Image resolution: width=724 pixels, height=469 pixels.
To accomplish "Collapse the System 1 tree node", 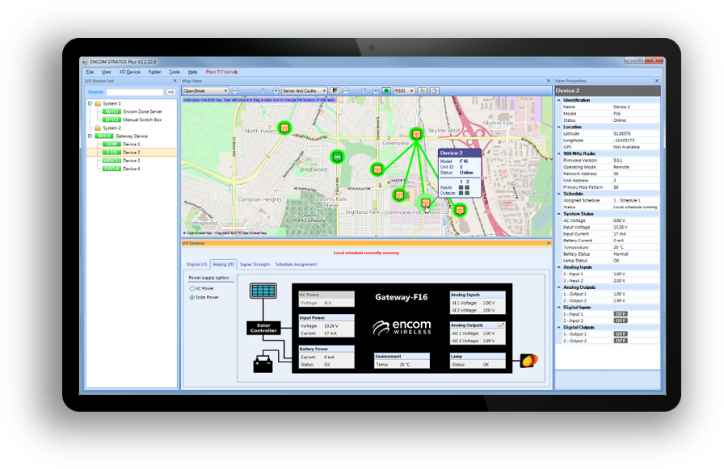I will 90,103.
